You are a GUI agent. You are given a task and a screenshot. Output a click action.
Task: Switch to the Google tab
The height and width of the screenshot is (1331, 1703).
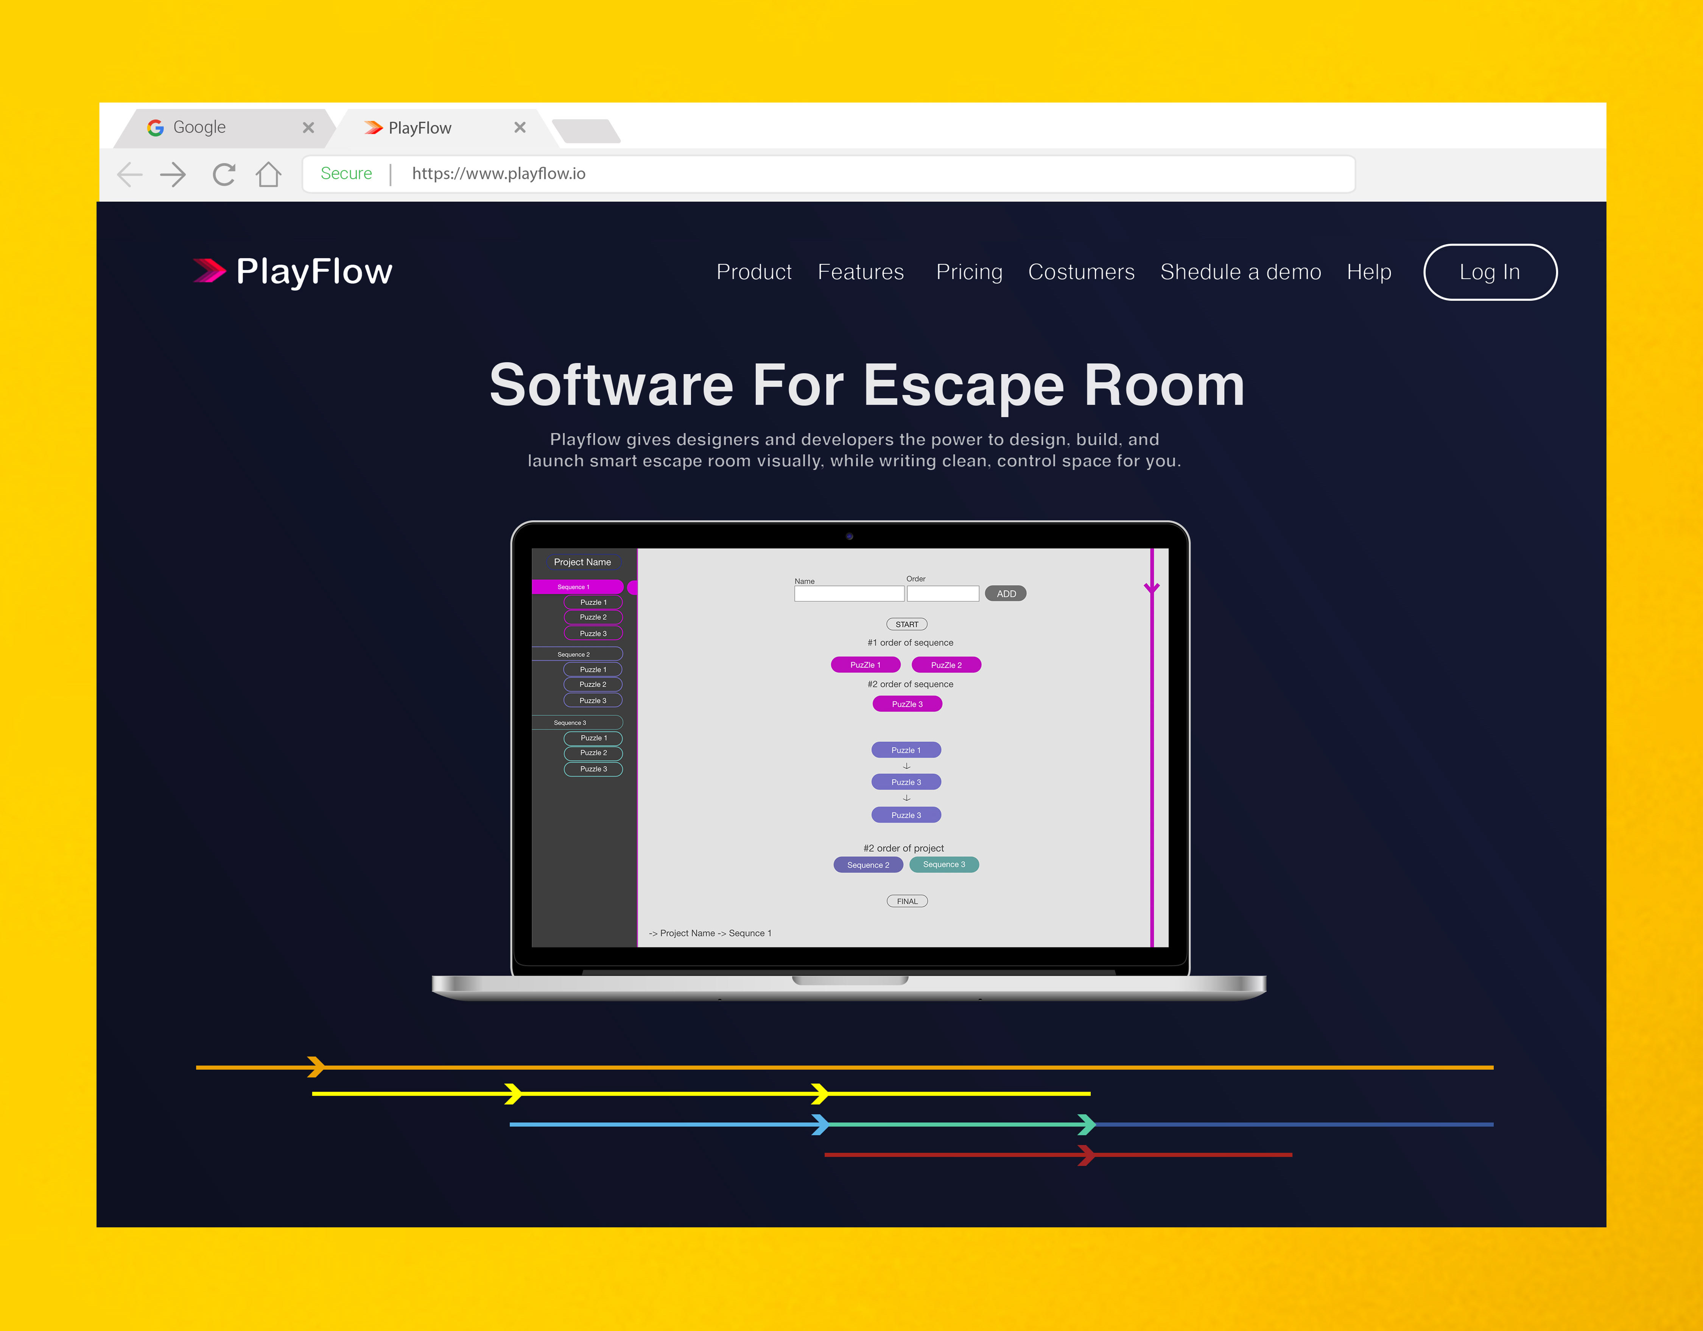(225, 128)
